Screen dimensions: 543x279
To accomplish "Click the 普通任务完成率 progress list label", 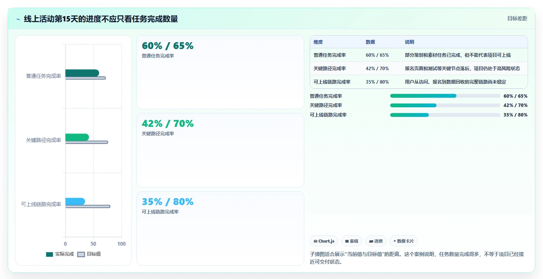I will pos(326,96).
